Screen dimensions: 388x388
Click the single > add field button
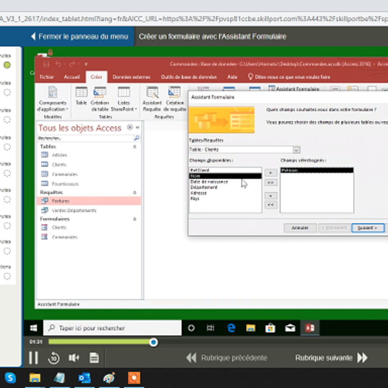pyautogui.click(x=271, y=173)
